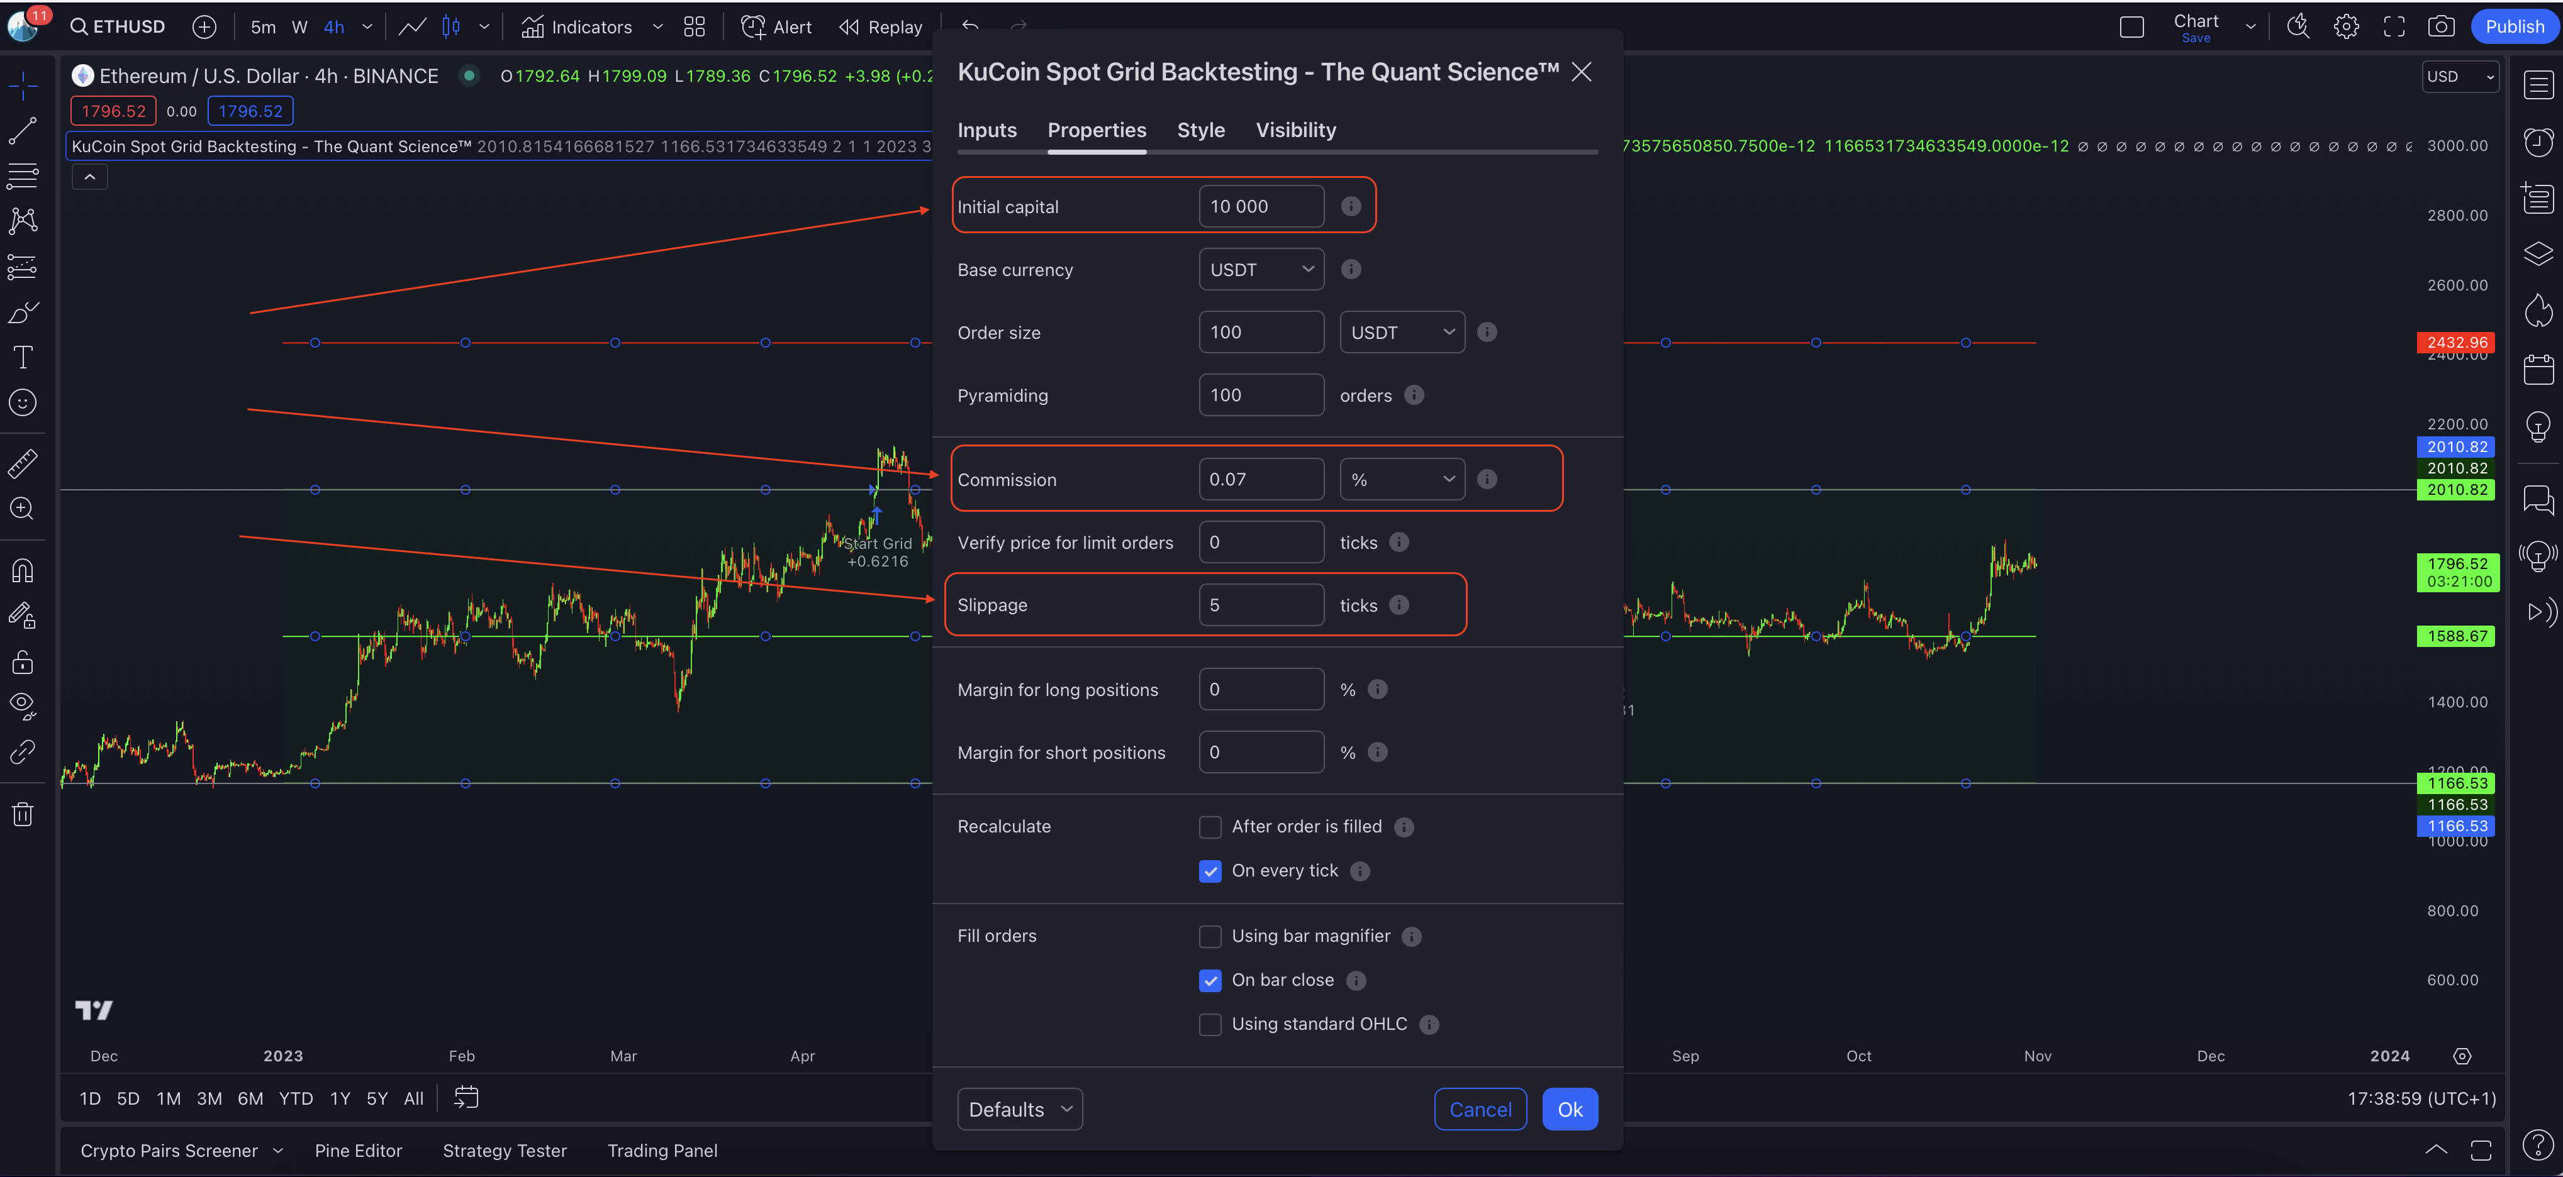Open the layout grid selector icon
Viewport: 2563px width, 1177px height.
[x=695, y=27]
